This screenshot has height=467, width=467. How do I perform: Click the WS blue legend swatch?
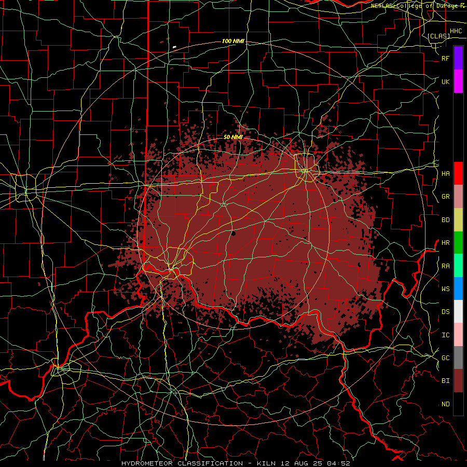tap(458, 289)
